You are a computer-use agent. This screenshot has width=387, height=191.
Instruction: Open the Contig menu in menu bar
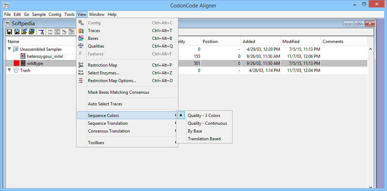coord(55,14)
